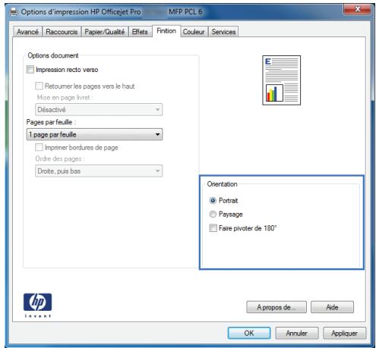376x348 pixels.
Task: Switch to the Raccourcis tab
Action: pyautogui.click(x=62, y=32)
